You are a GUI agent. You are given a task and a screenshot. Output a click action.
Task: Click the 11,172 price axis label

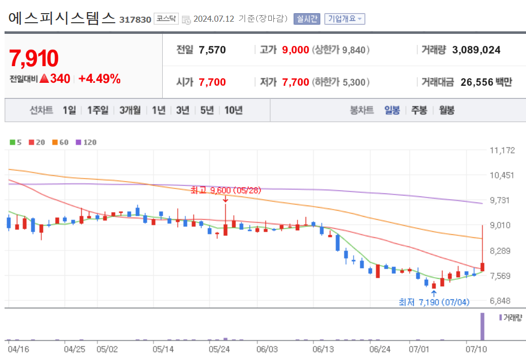pos(502,150)
